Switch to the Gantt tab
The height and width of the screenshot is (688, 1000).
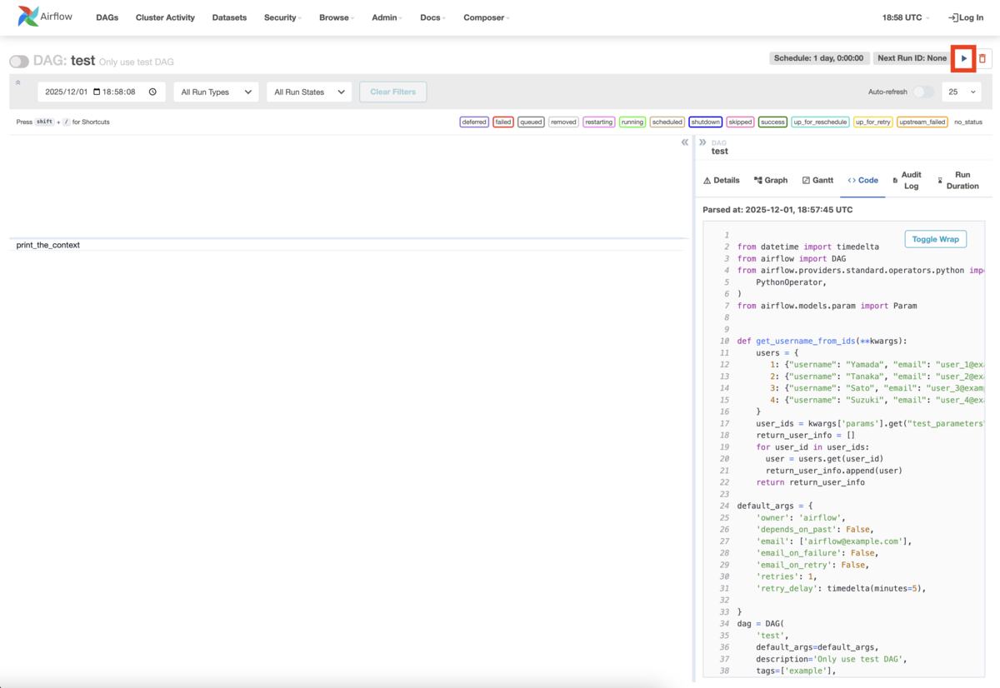[x=817, y=180]
